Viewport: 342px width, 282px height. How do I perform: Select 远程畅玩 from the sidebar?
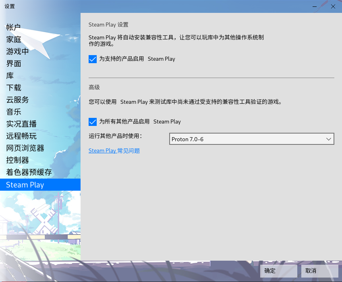tap(21, 136)
